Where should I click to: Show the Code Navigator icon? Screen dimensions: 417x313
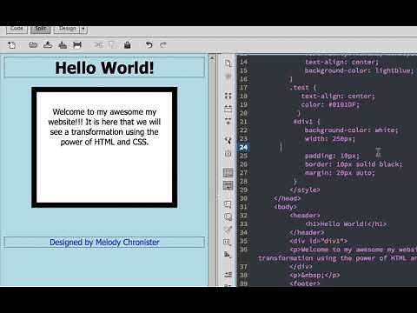pyautogui.click(x=228, y=77)
